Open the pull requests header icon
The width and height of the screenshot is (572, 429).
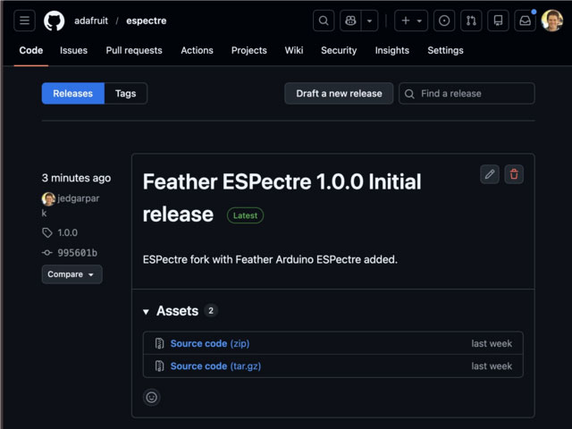pyautogui.click(x=471, y=21)
